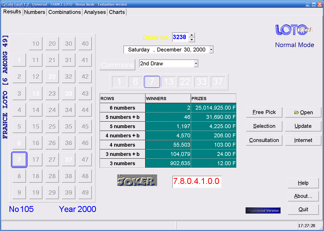Viewport: 324px width, 231px height.
Task: Click the status bar clock 17:27:28
Action: pos(307,226)
